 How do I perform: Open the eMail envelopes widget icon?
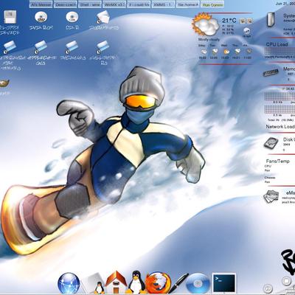pos(271,197)
